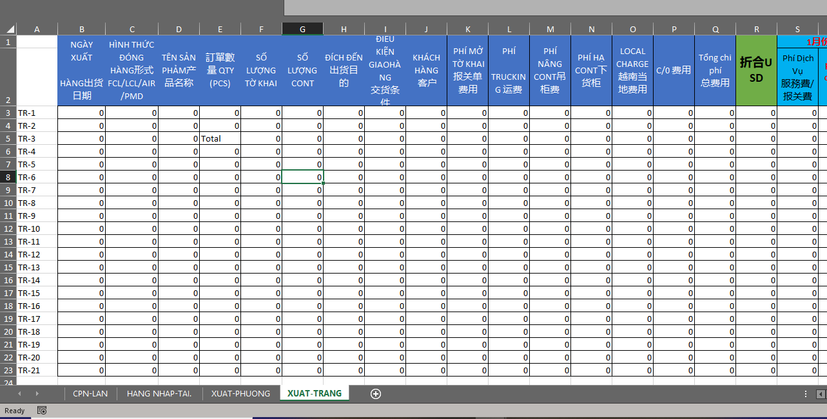Click the KHÁCH HÀNG header cell
Screen dimensions: 827x419
426,71
